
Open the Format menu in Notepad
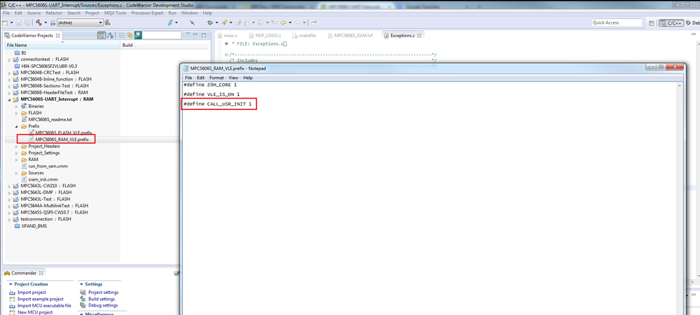[217, 78]
